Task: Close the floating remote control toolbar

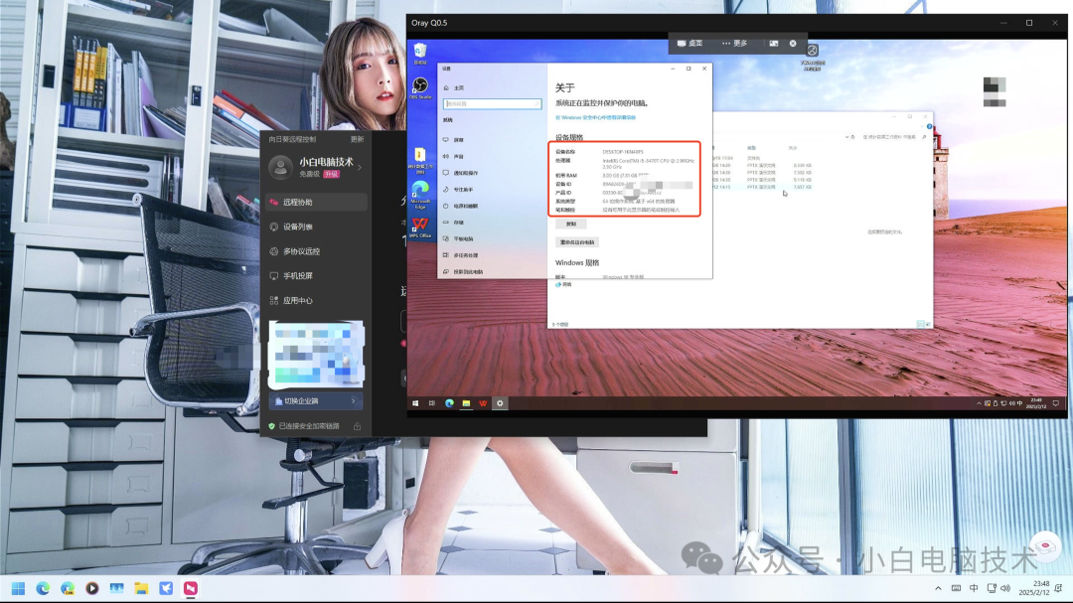Action: 793,44
